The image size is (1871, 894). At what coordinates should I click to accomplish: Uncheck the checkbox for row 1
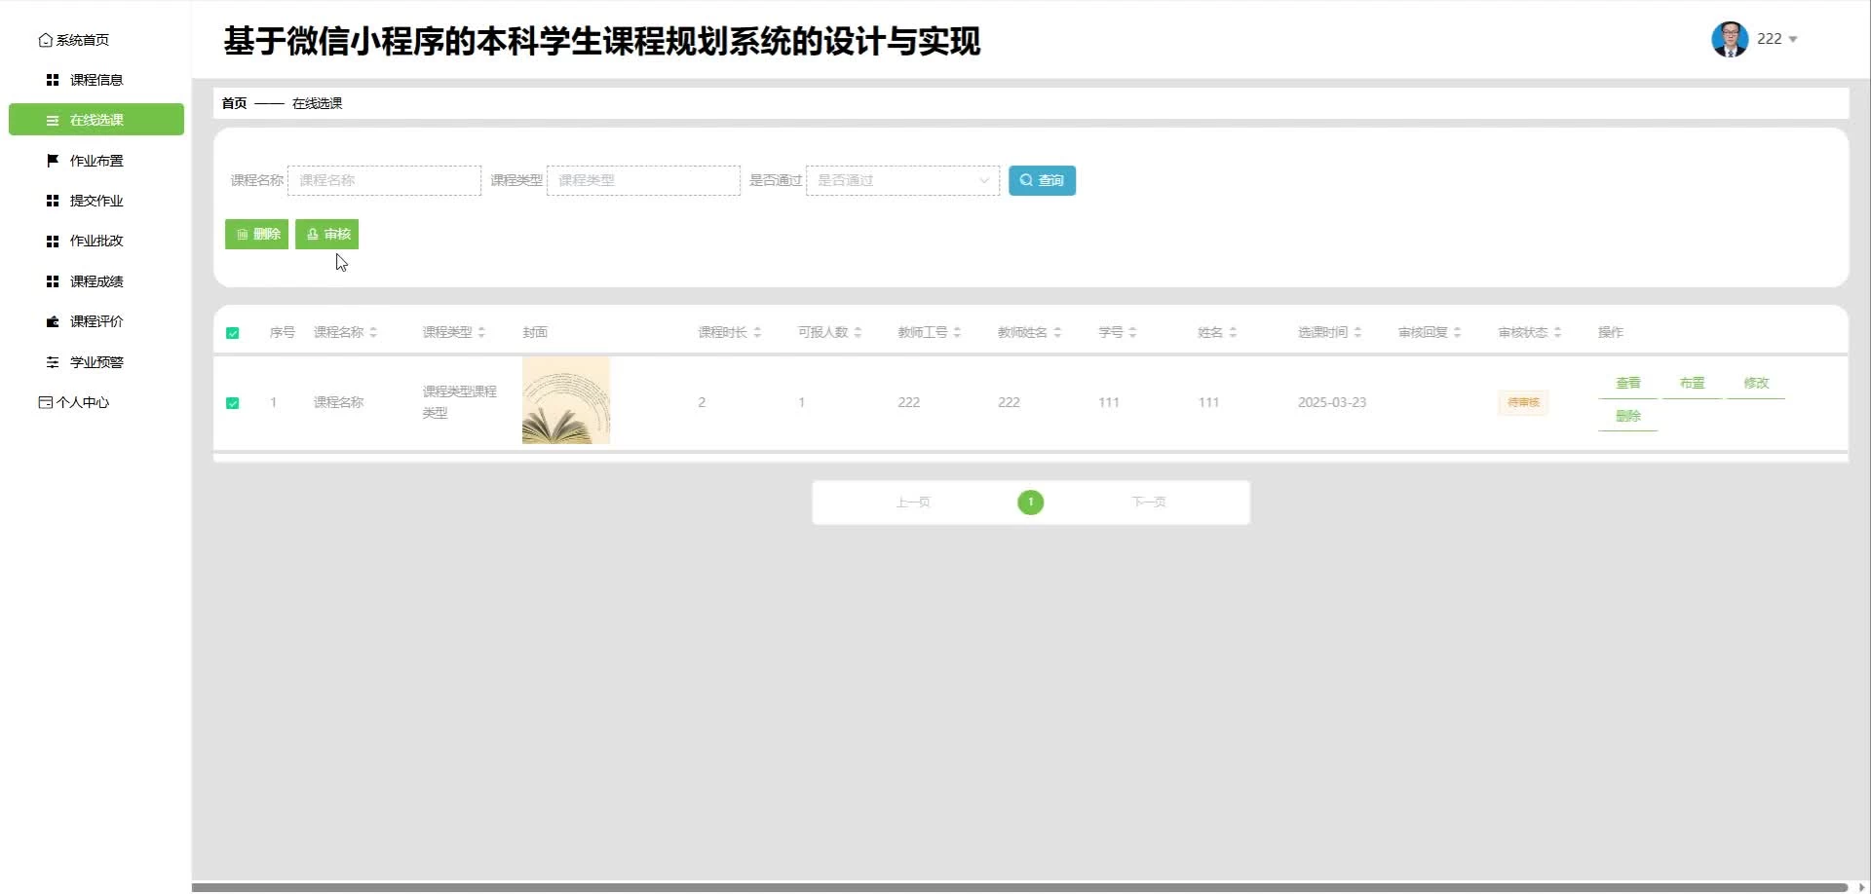233,403
